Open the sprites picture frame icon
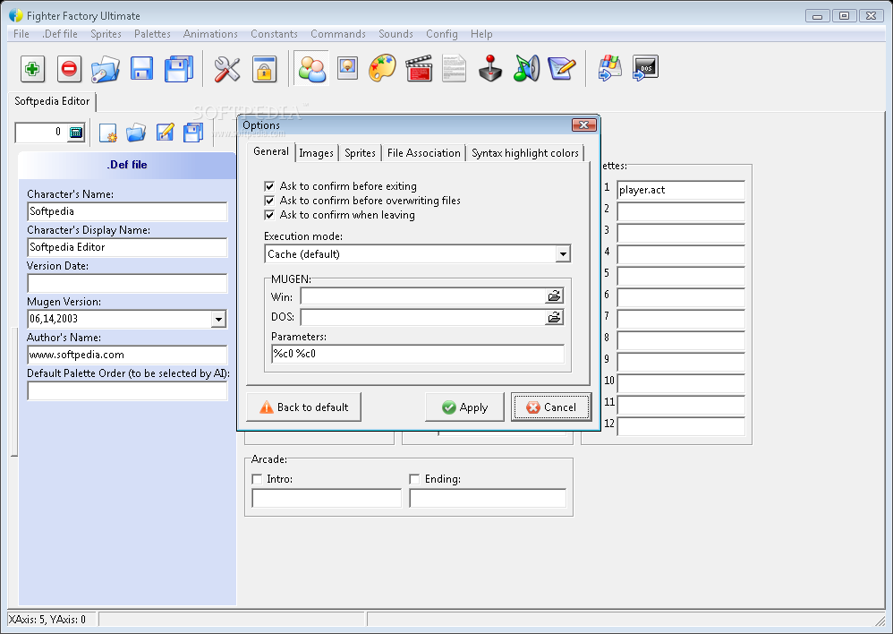 click(347, 68)
